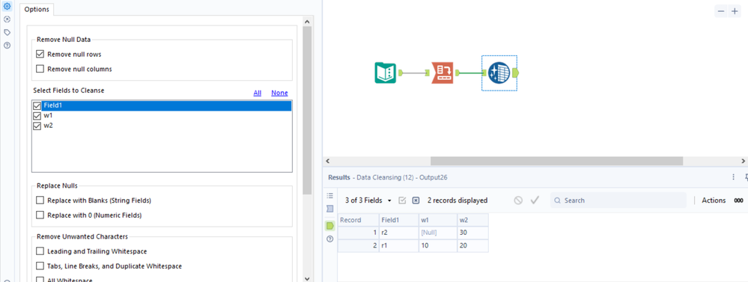
Task: Open the Annotation tag icon in sidebar
Action: click(x=7, y=32)
